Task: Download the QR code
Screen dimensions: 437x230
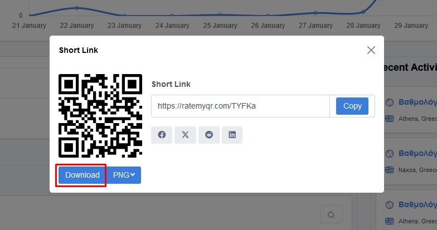Action: tap(82, 175)
